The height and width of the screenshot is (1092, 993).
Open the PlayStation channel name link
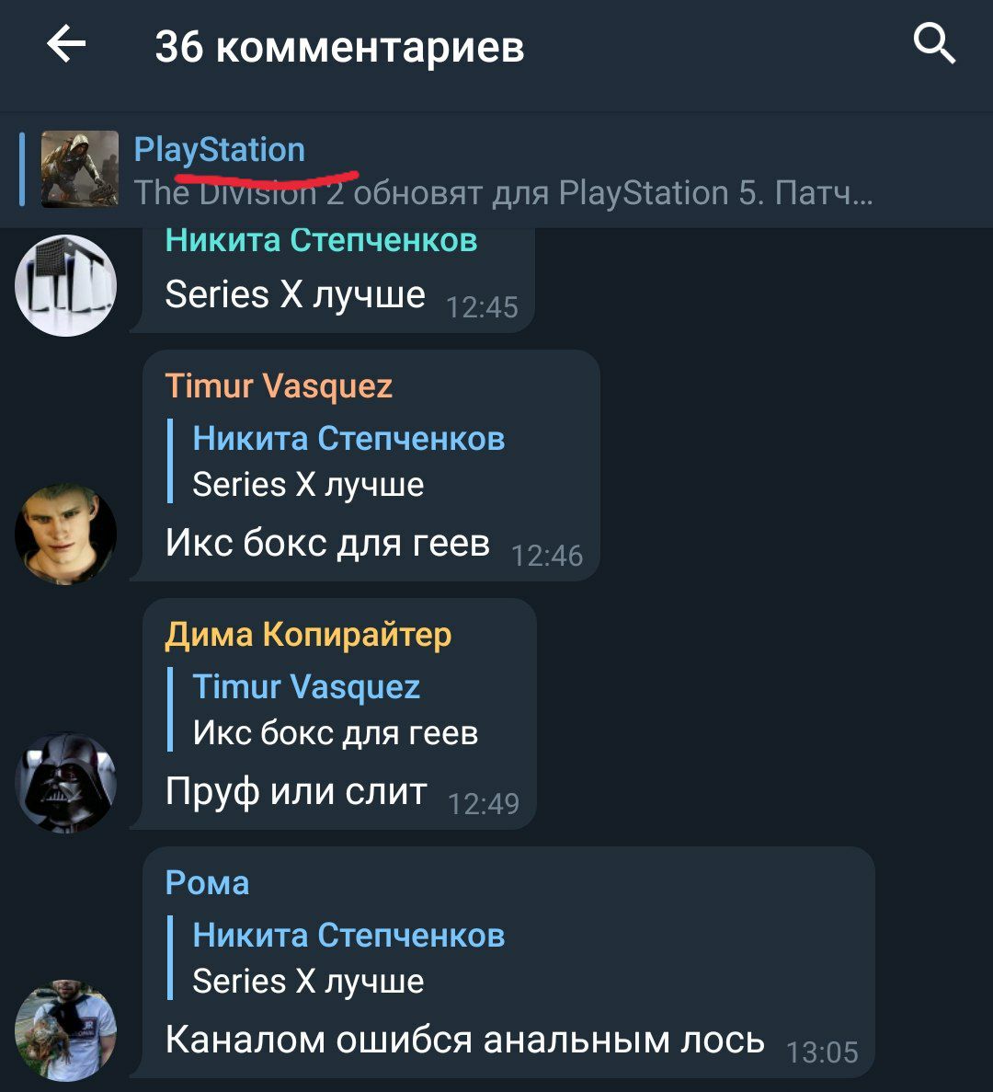219,150
